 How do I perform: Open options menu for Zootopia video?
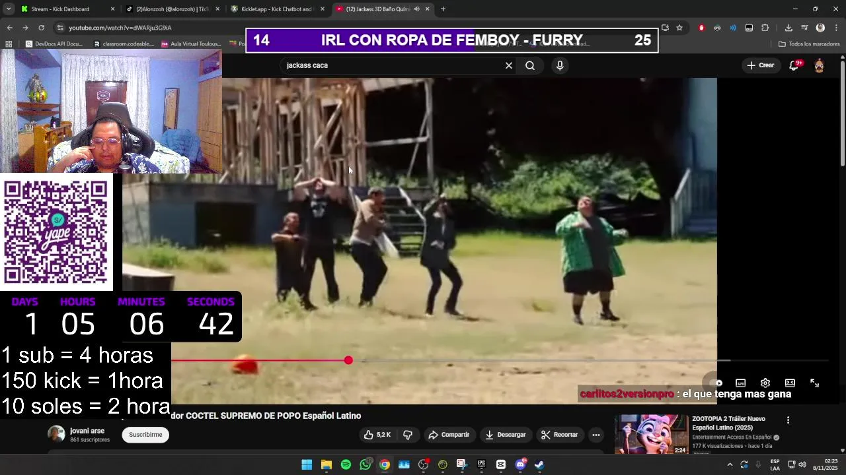tap(788, 420)
